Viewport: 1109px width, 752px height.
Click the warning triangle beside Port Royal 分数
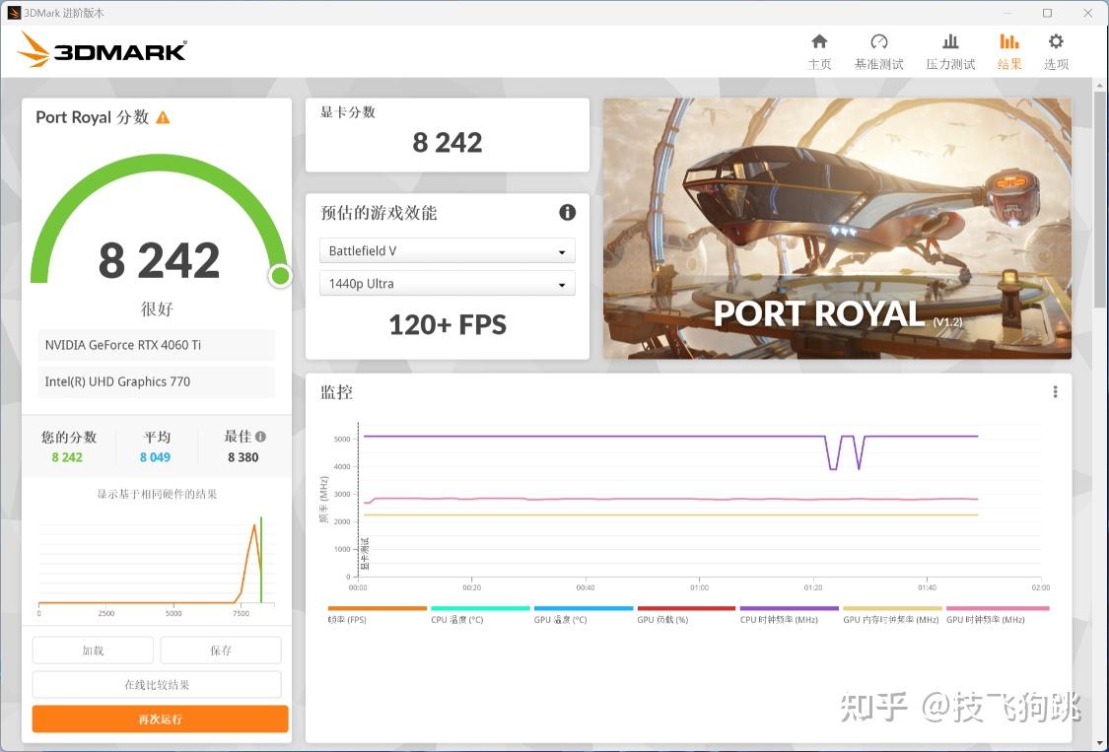click(163, 117)
